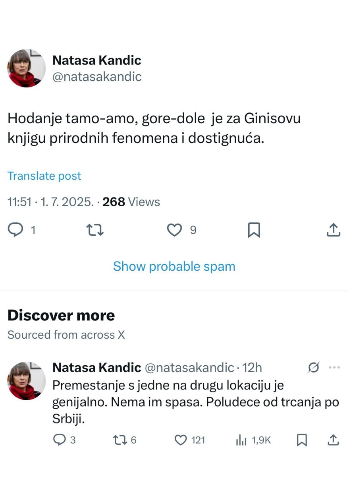The image size is (349, 477).
Task: Open the top profile avatar
Action: tap(27, 68)
